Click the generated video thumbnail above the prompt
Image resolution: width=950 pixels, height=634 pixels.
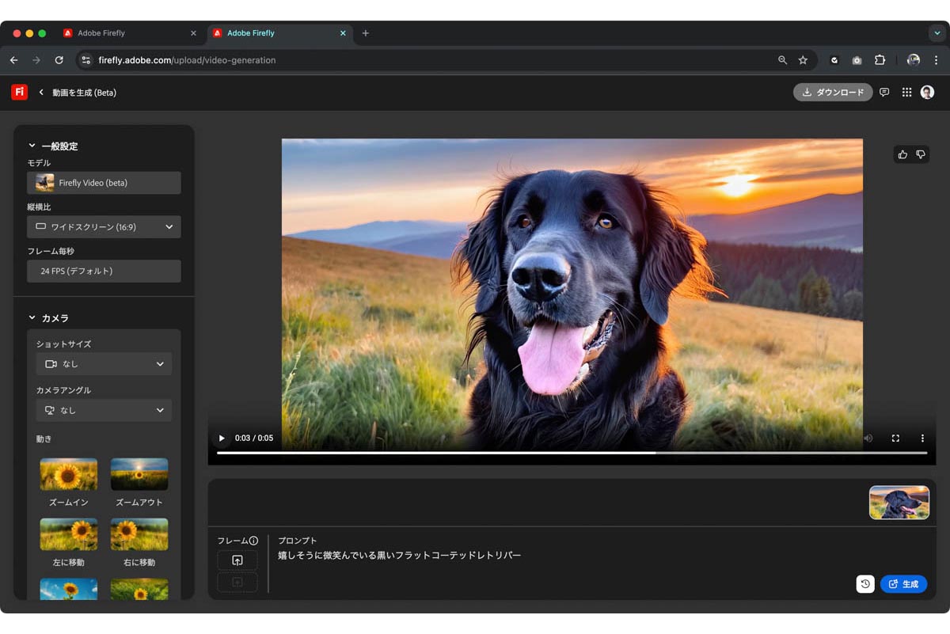click(899, 502)
